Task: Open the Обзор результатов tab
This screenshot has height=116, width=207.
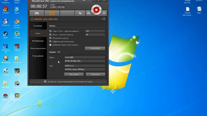Action: (x=38, y=48)
